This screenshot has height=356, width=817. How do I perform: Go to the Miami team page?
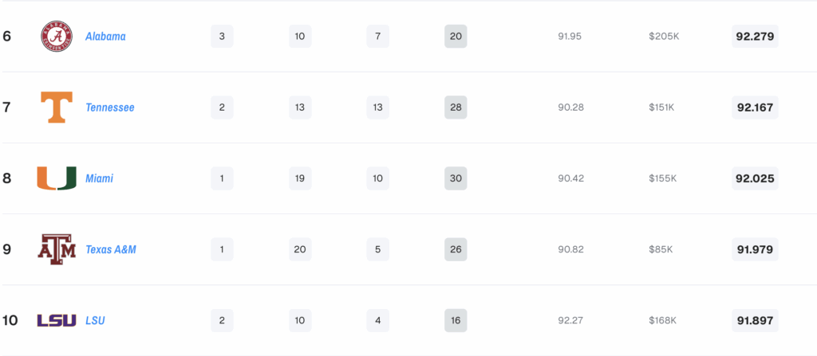(100, 178)
